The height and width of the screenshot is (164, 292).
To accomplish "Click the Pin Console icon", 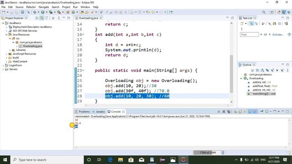I will 261,112.
